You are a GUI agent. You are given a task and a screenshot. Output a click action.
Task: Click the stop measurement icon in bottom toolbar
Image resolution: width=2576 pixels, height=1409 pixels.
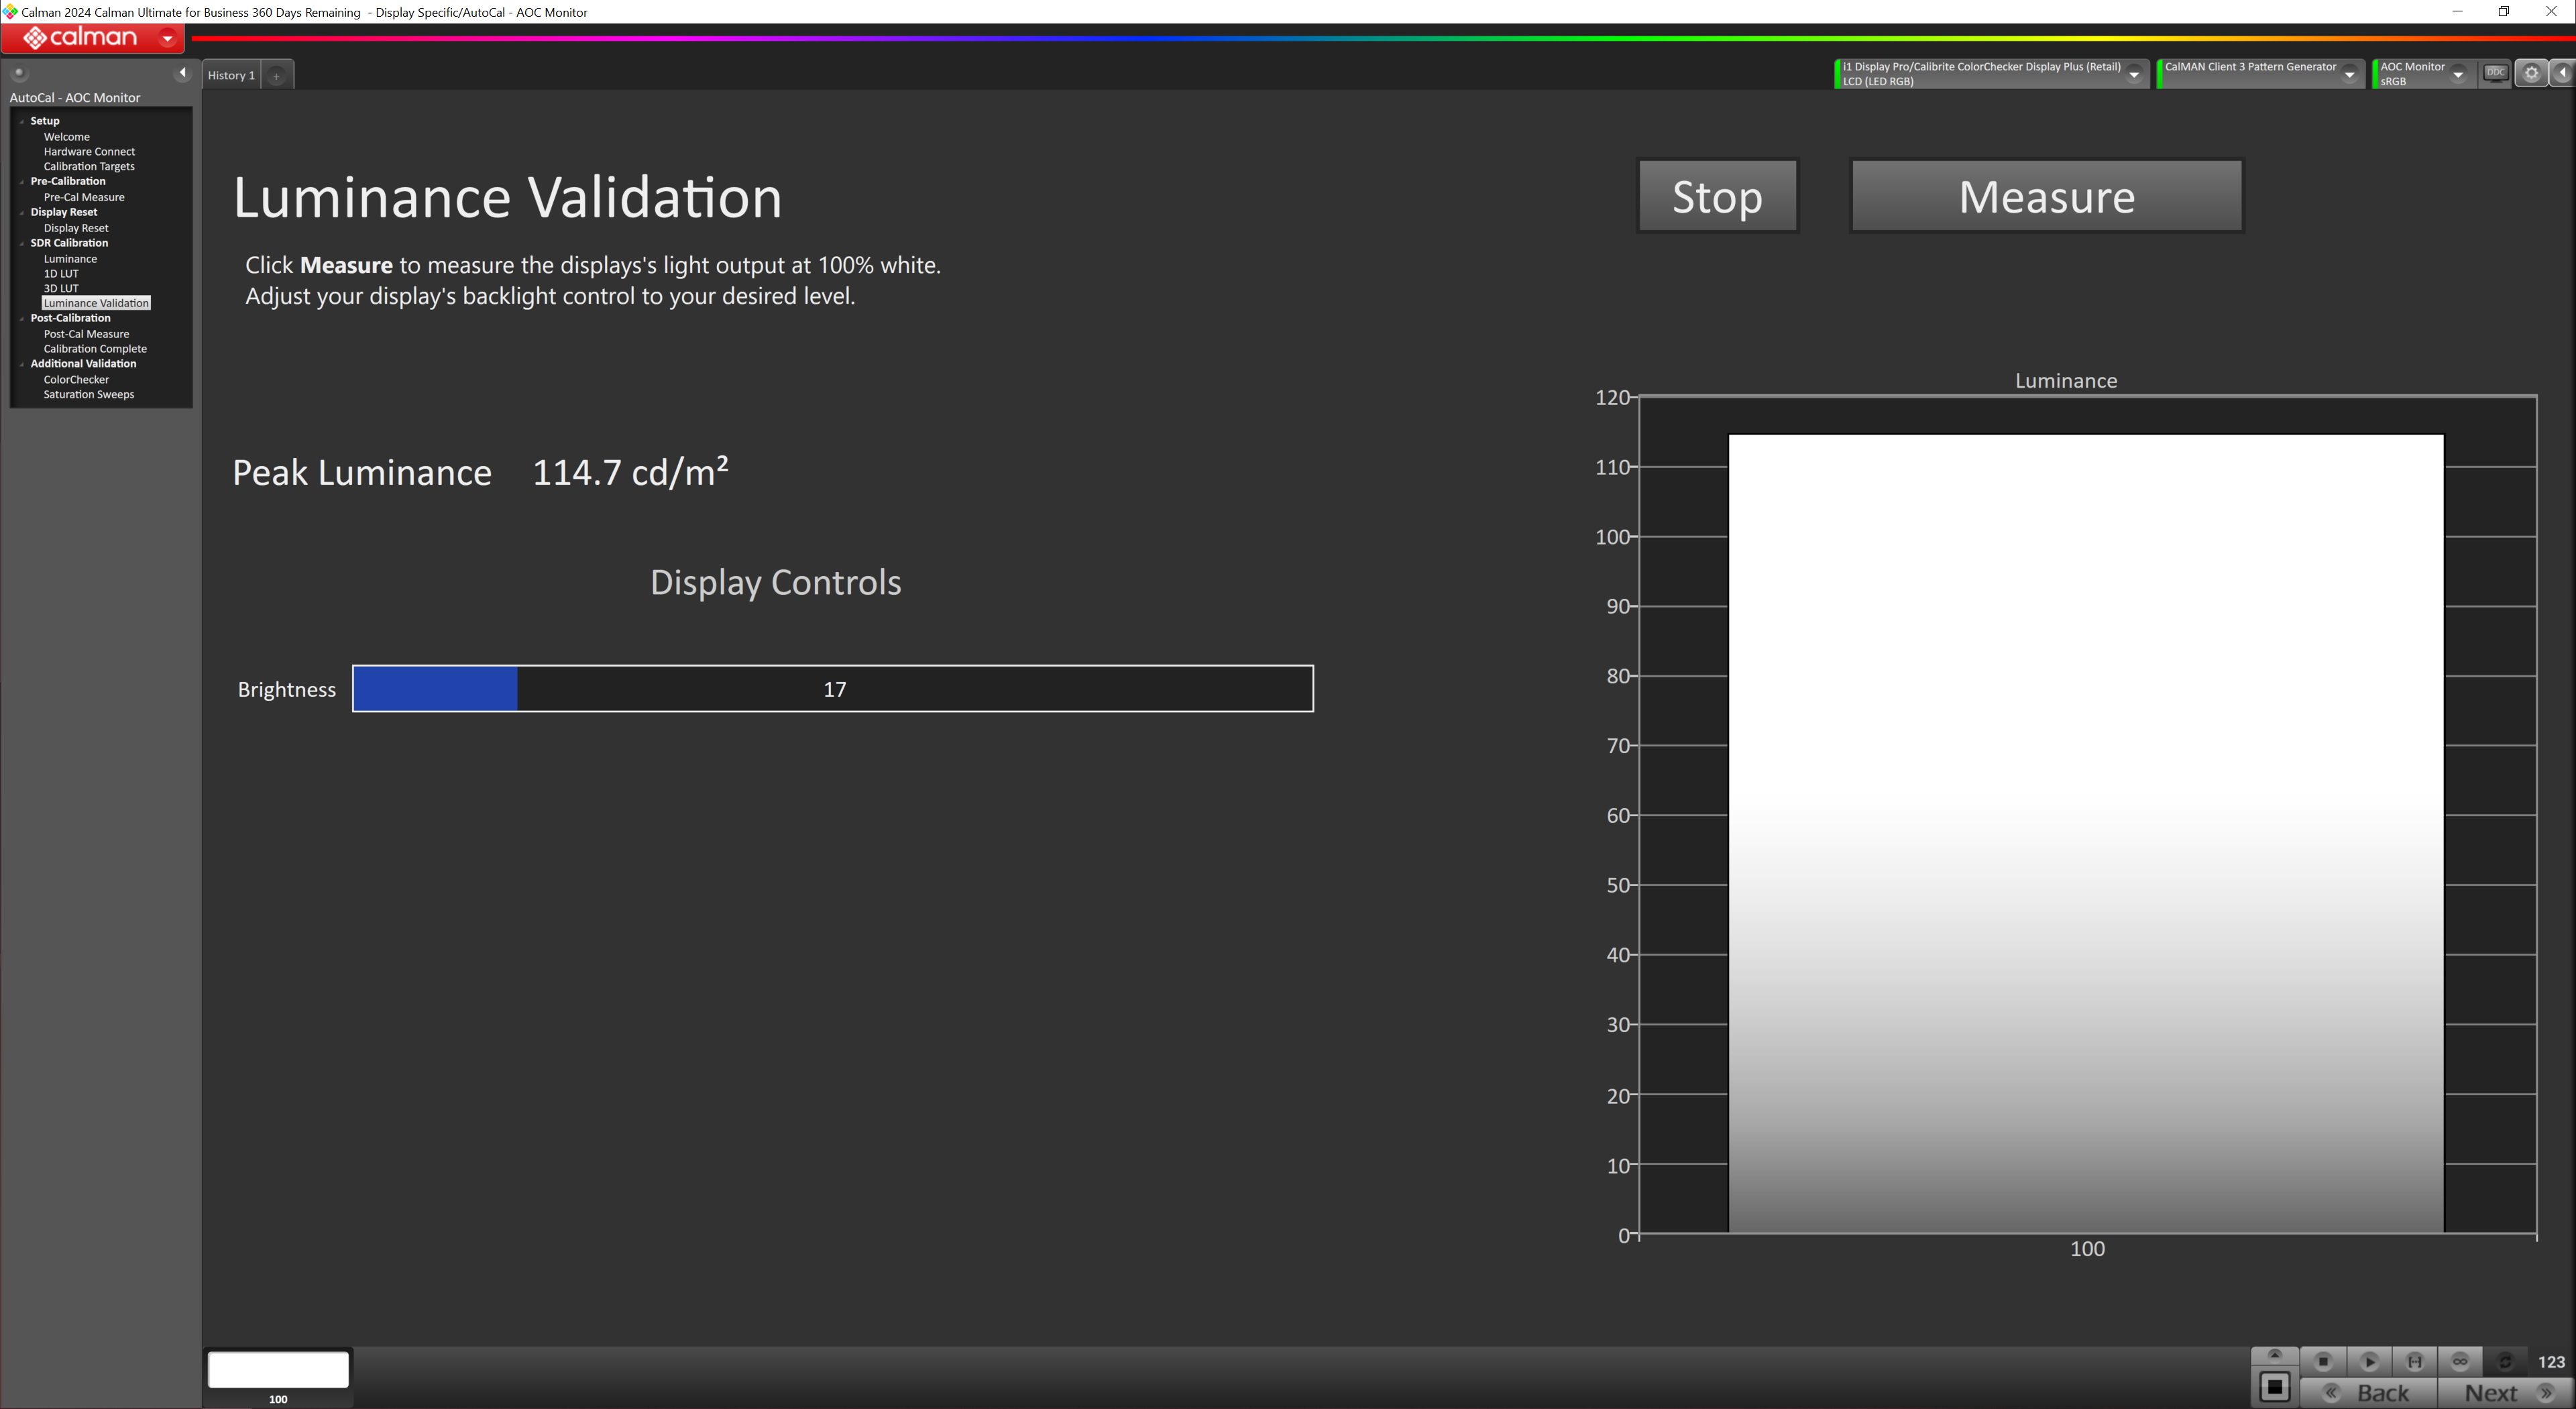click(x=2323, y=1361)
